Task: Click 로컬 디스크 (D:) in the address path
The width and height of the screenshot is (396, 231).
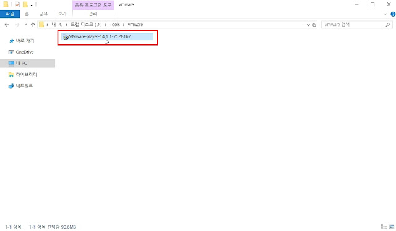Action: click(86, 25)
